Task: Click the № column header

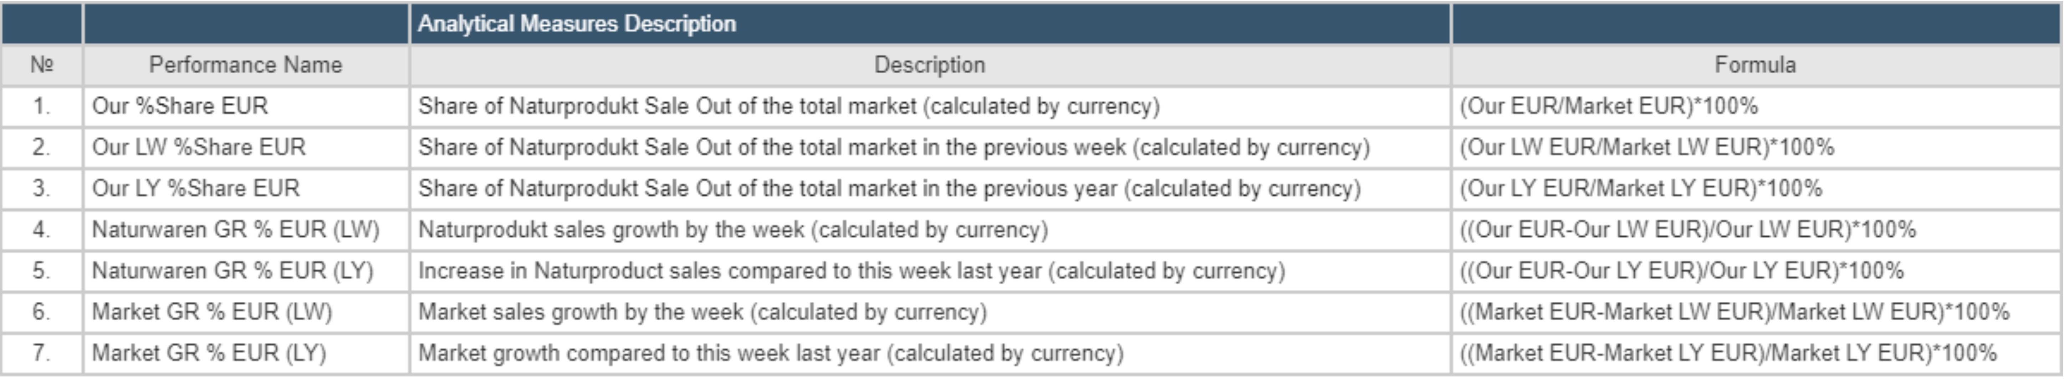Action: (x=42, y=65)
